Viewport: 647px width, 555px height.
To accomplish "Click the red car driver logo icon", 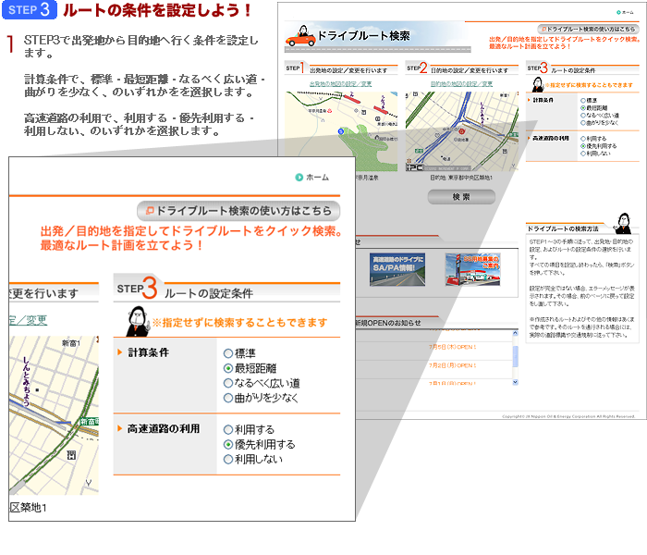I will 300,36.
